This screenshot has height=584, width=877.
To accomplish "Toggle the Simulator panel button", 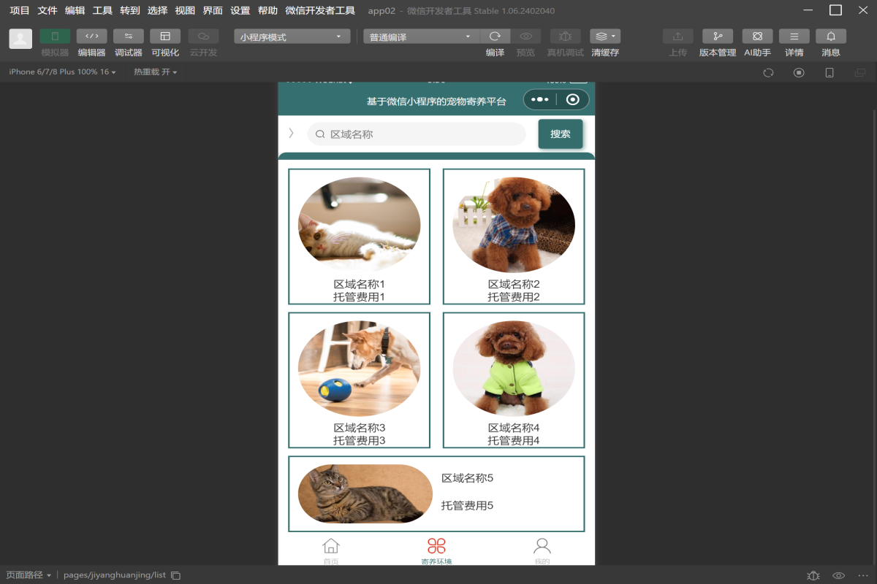I will [55, 36].
